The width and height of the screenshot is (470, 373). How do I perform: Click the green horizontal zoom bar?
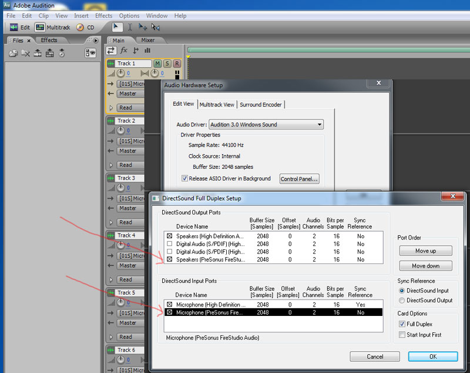[x=328, y=49]
